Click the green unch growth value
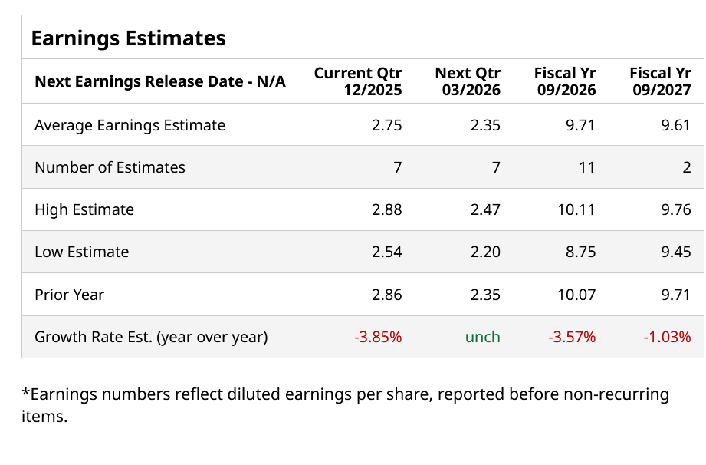This screenshot has height=465, width=706. (x=483, y=337)
